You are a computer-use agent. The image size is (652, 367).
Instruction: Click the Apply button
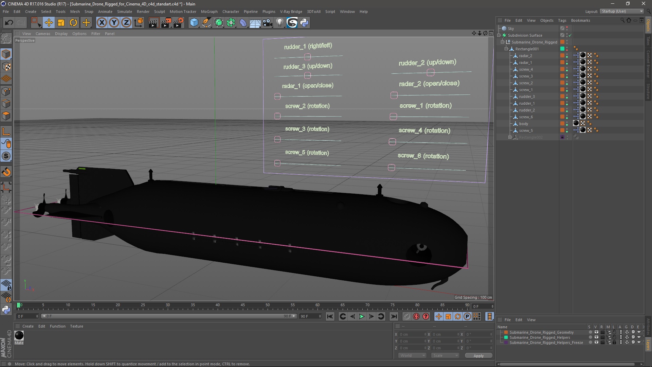(x=478, y=355)
